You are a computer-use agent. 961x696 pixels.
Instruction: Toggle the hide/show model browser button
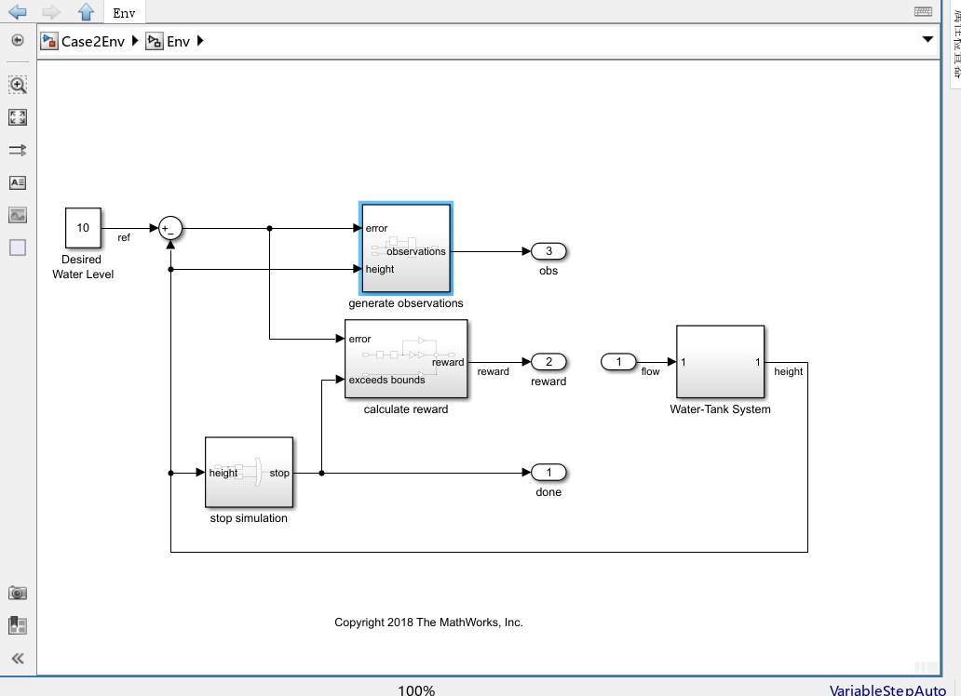(x=18, y=40)
